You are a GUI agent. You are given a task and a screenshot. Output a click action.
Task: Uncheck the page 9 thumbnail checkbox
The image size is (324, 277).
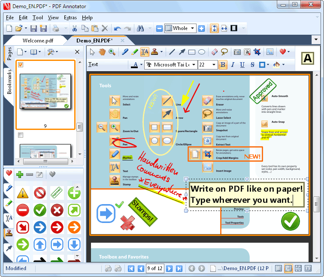pos(21,65)
